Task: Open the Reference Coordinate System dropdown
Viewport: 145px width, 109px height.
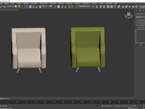Action: tap(46, 6)
